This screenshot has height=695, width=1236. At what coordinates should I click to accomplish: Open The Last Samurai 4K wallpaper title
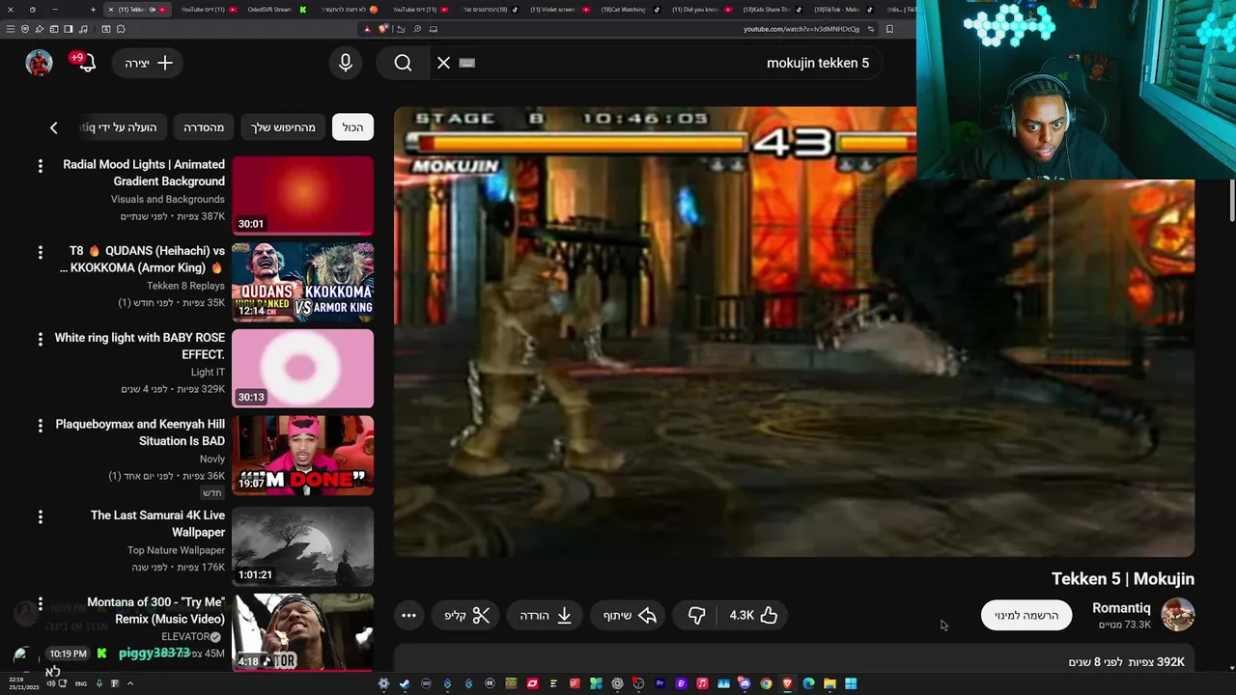(157, 523)
